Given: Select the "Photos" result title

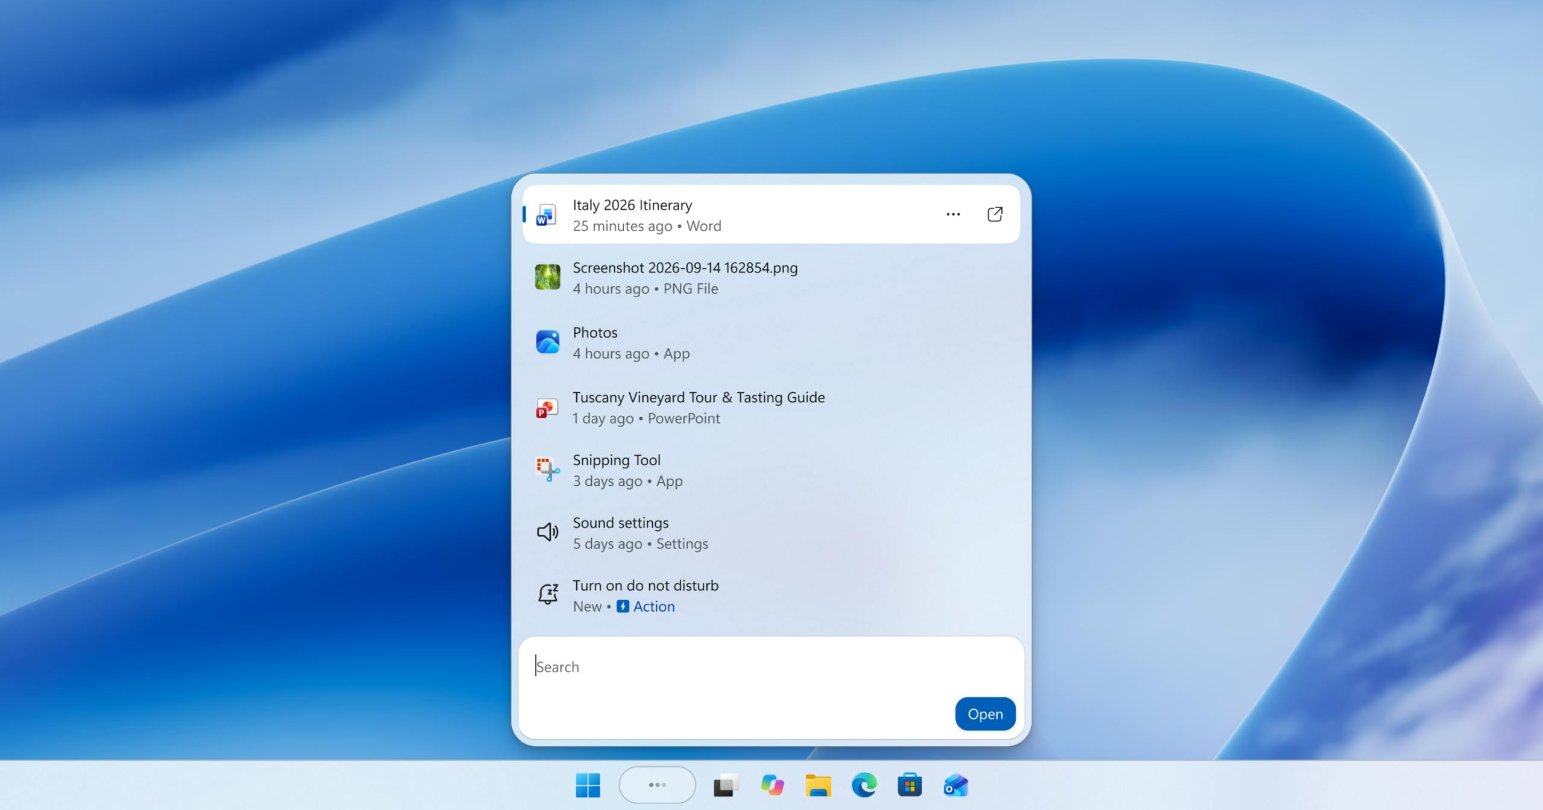Looking at the screenshot, I should (x=595, y=333).
